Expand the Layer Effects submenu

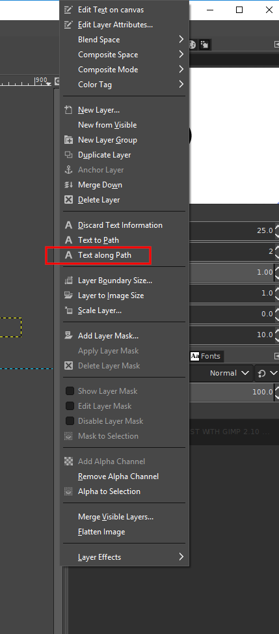tap(124, 557)
